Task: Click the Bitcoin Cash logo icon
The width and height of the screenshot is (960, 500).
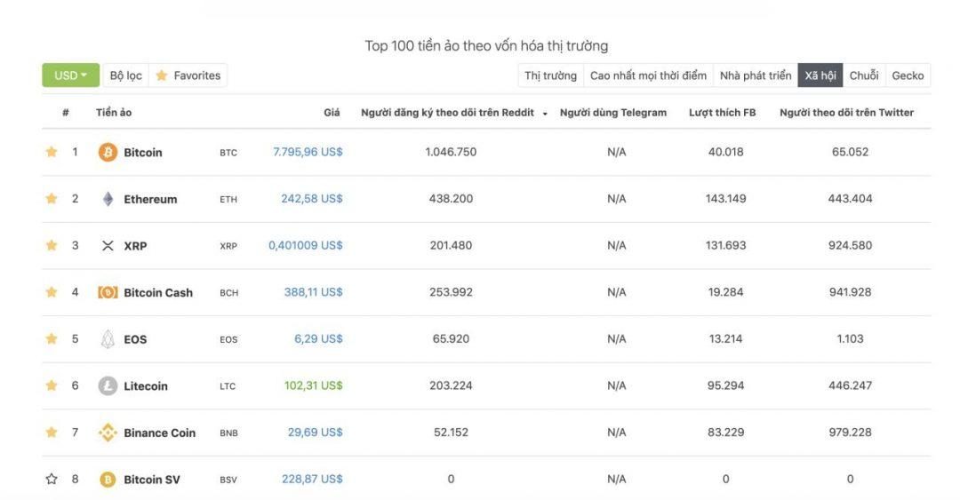Action: (108, 292)
